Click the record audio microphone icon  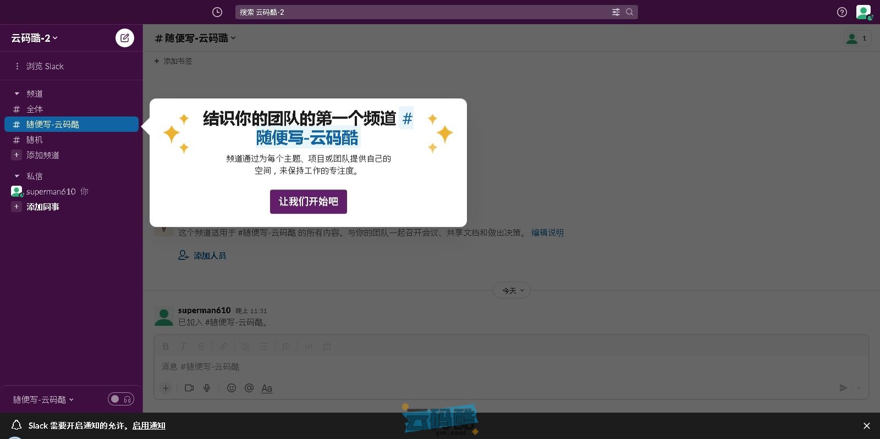pos(207,388)
